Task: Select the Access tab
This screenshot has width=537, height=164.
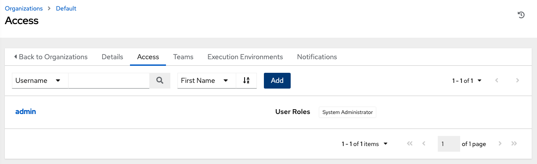Action: point(148,57)
